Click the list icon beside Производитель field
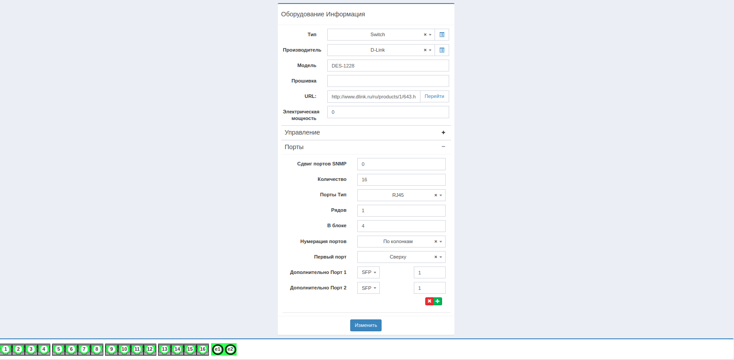 [x=442, y=50]
